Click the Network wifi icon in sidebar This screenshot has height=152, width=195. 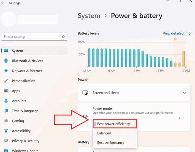click(x=6, y=71)
